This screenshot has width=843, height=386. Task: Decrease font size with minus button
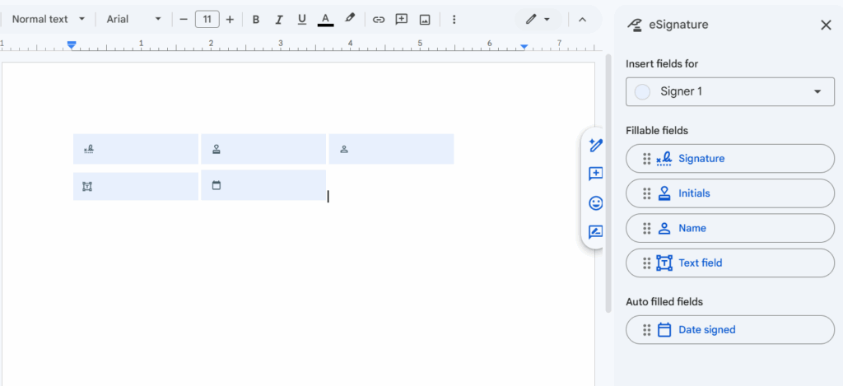[184, 20]
